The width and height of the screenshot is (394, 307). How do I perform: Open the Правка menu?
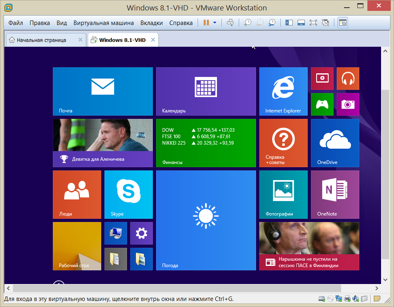tap(40, 23)
